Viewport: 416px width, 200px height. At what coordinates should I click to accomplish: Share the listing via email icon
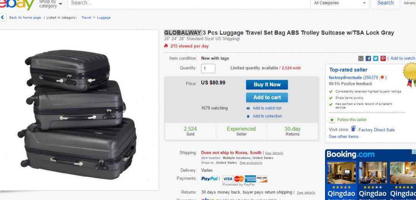tap(361, 58)
